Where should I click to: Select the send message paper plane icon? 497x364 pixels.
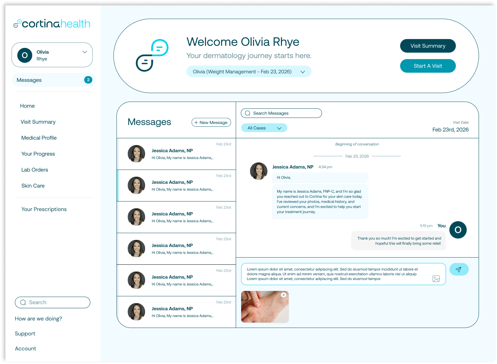click(459, 269)
